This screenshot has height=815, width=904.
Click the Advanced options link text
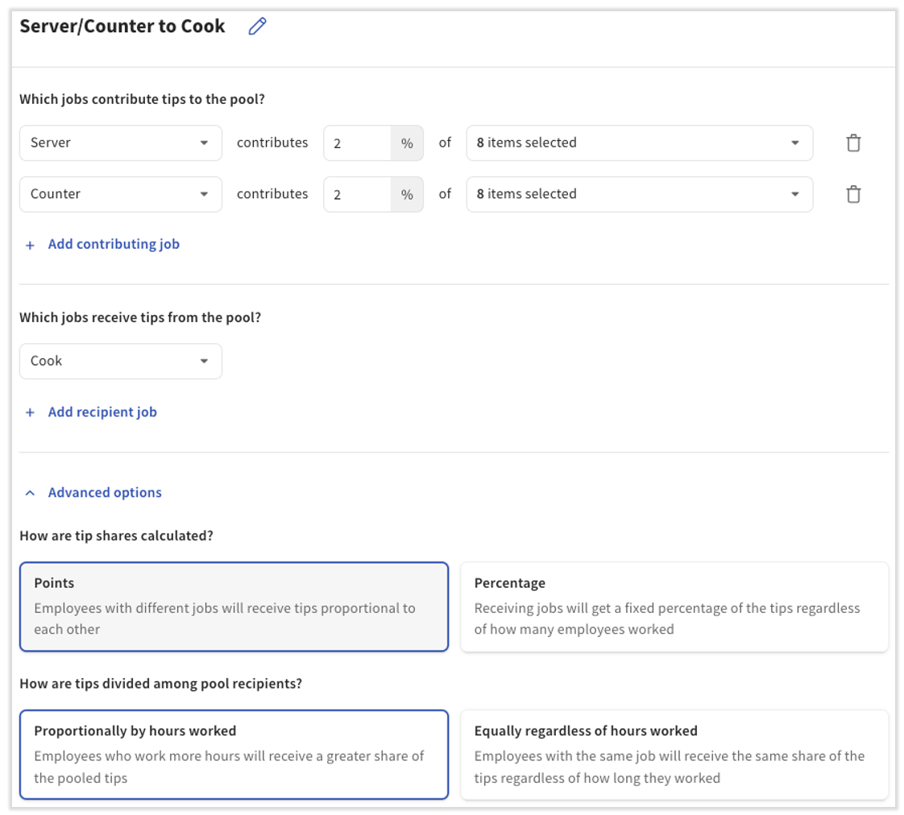105,493
